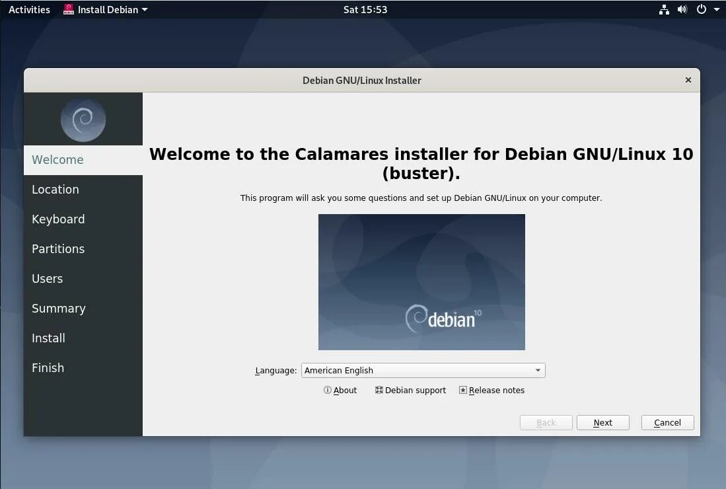Click the Release notes star icon
The height and width of the screenshot is (489, 726).
pos(462,390)
